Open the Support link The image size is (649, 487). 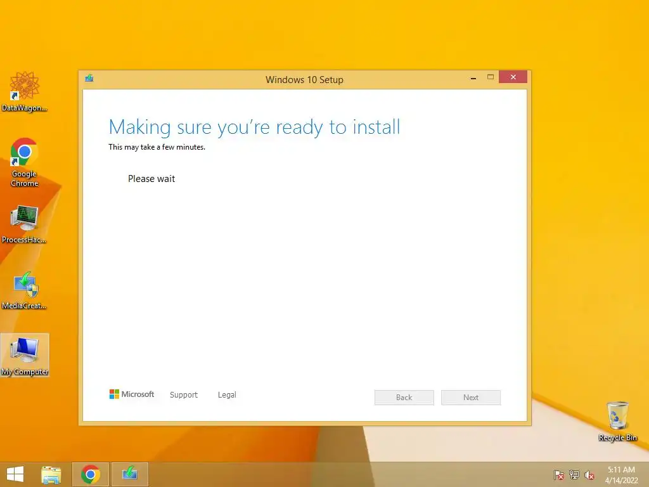[x=184, y=394]
